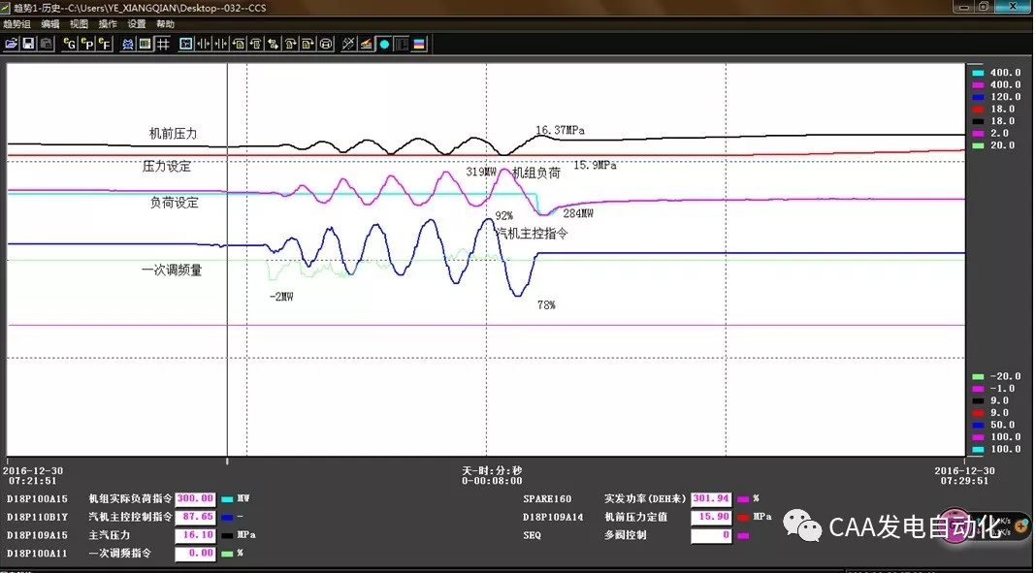Click the 汽机主控控制指令 value field showing 87.65
Screen dimensions: 1036x573
(x=195, y=517)
